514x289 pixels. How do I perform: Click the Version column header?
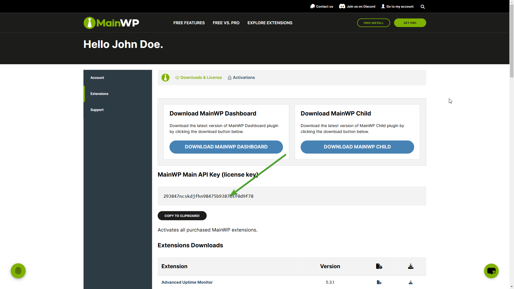(x=330, y=266)
